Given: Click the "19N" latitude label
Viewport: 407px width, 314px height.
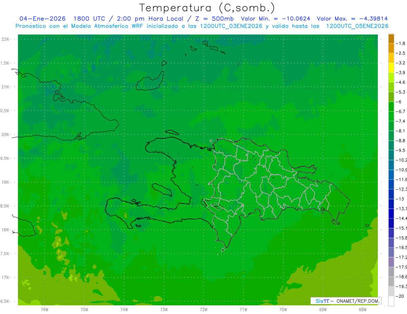Looking at the screenshot, I should tap(5, 182).
